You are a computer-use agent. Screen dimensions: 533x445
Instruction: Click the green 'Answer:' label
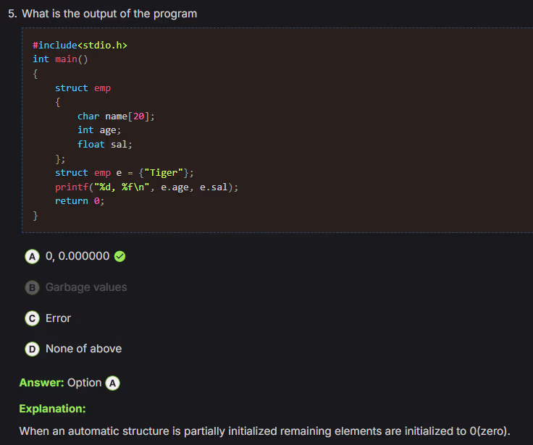41,383
